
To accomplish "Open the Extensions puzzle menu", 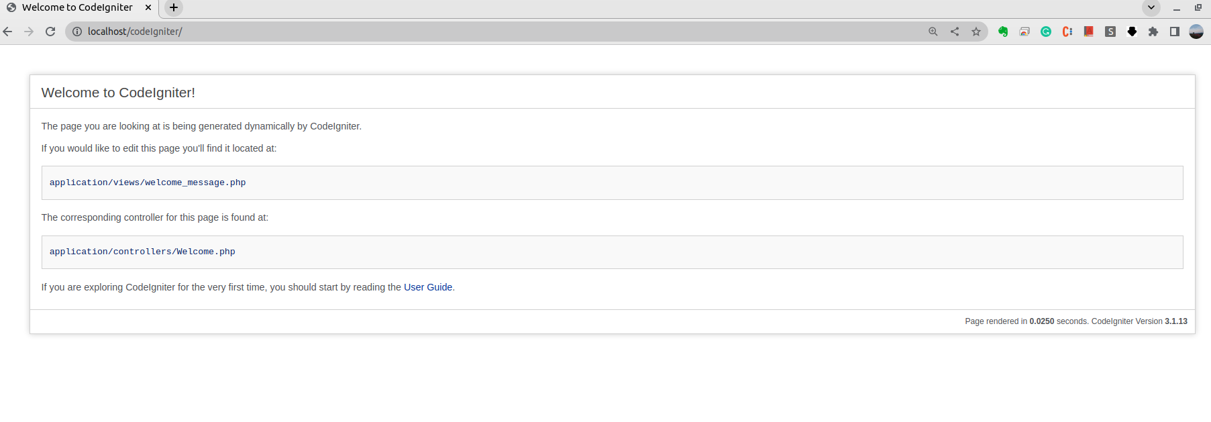I will (x=1153, y=32).
